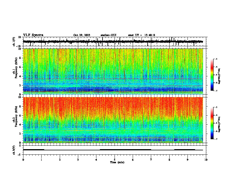This screenshot has width=232, height=179.
Task: Click inside the ch.2 spectrogram panel
Action: (x=113, y=120)
